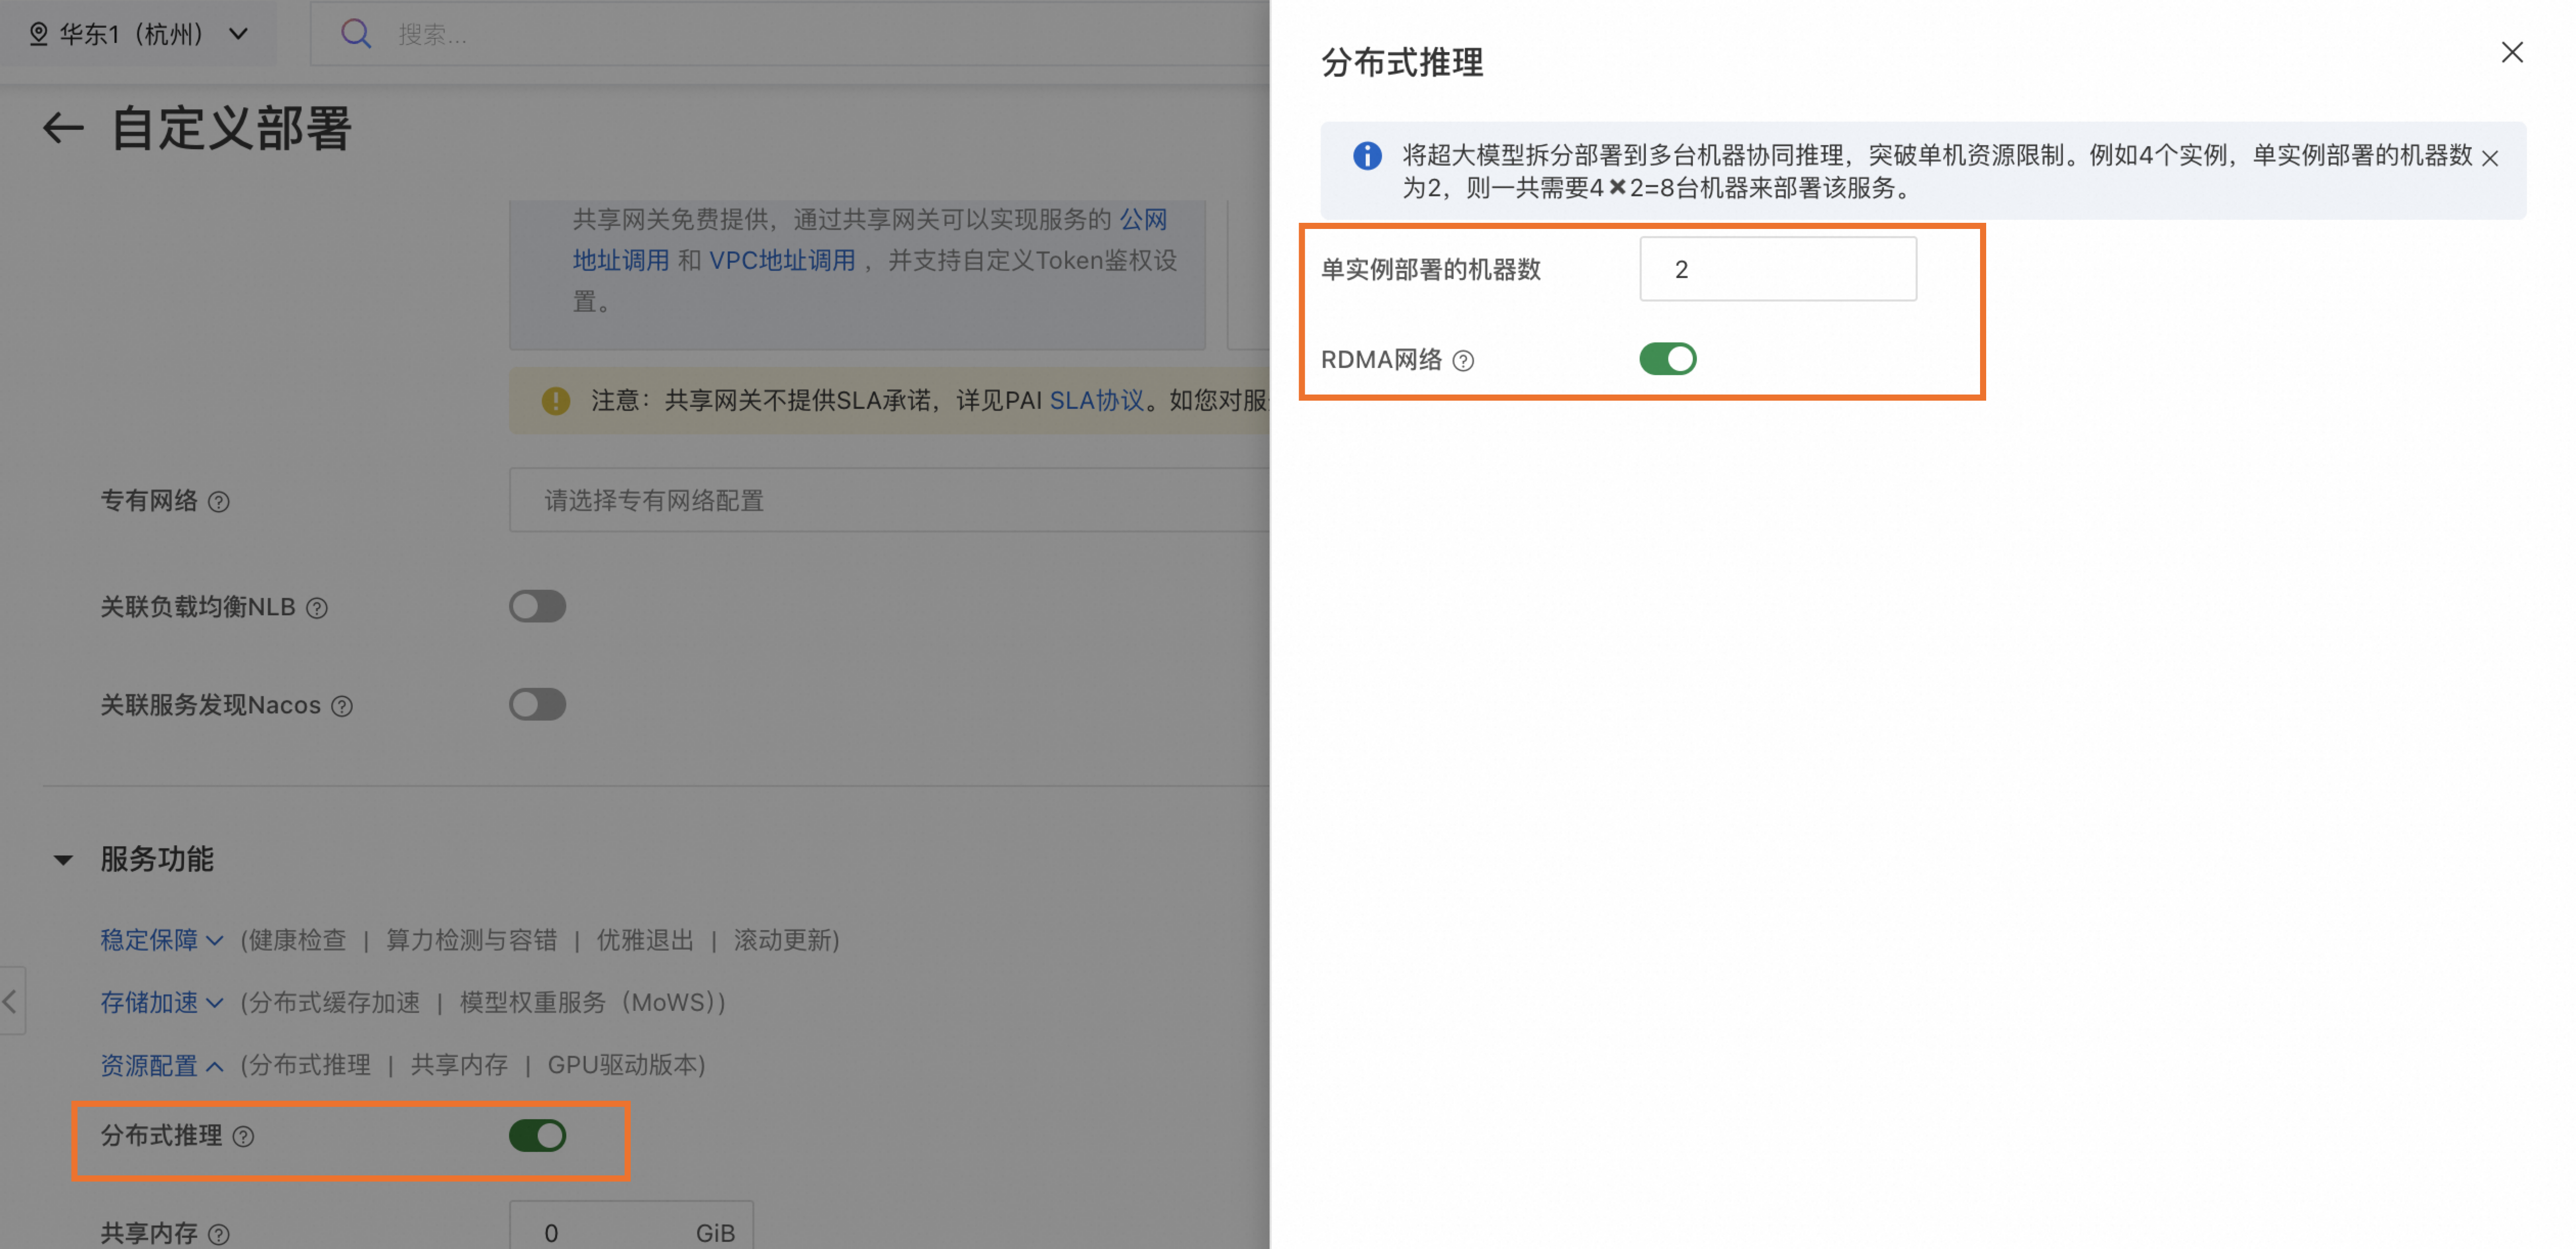Click the search magnifier icon
Image resolution: width=2576 pixels, height=1249 pixels.
click(x=357, y=33)
